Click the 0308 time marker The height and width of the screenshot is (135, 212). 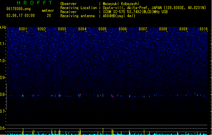(x=163, y=29)
